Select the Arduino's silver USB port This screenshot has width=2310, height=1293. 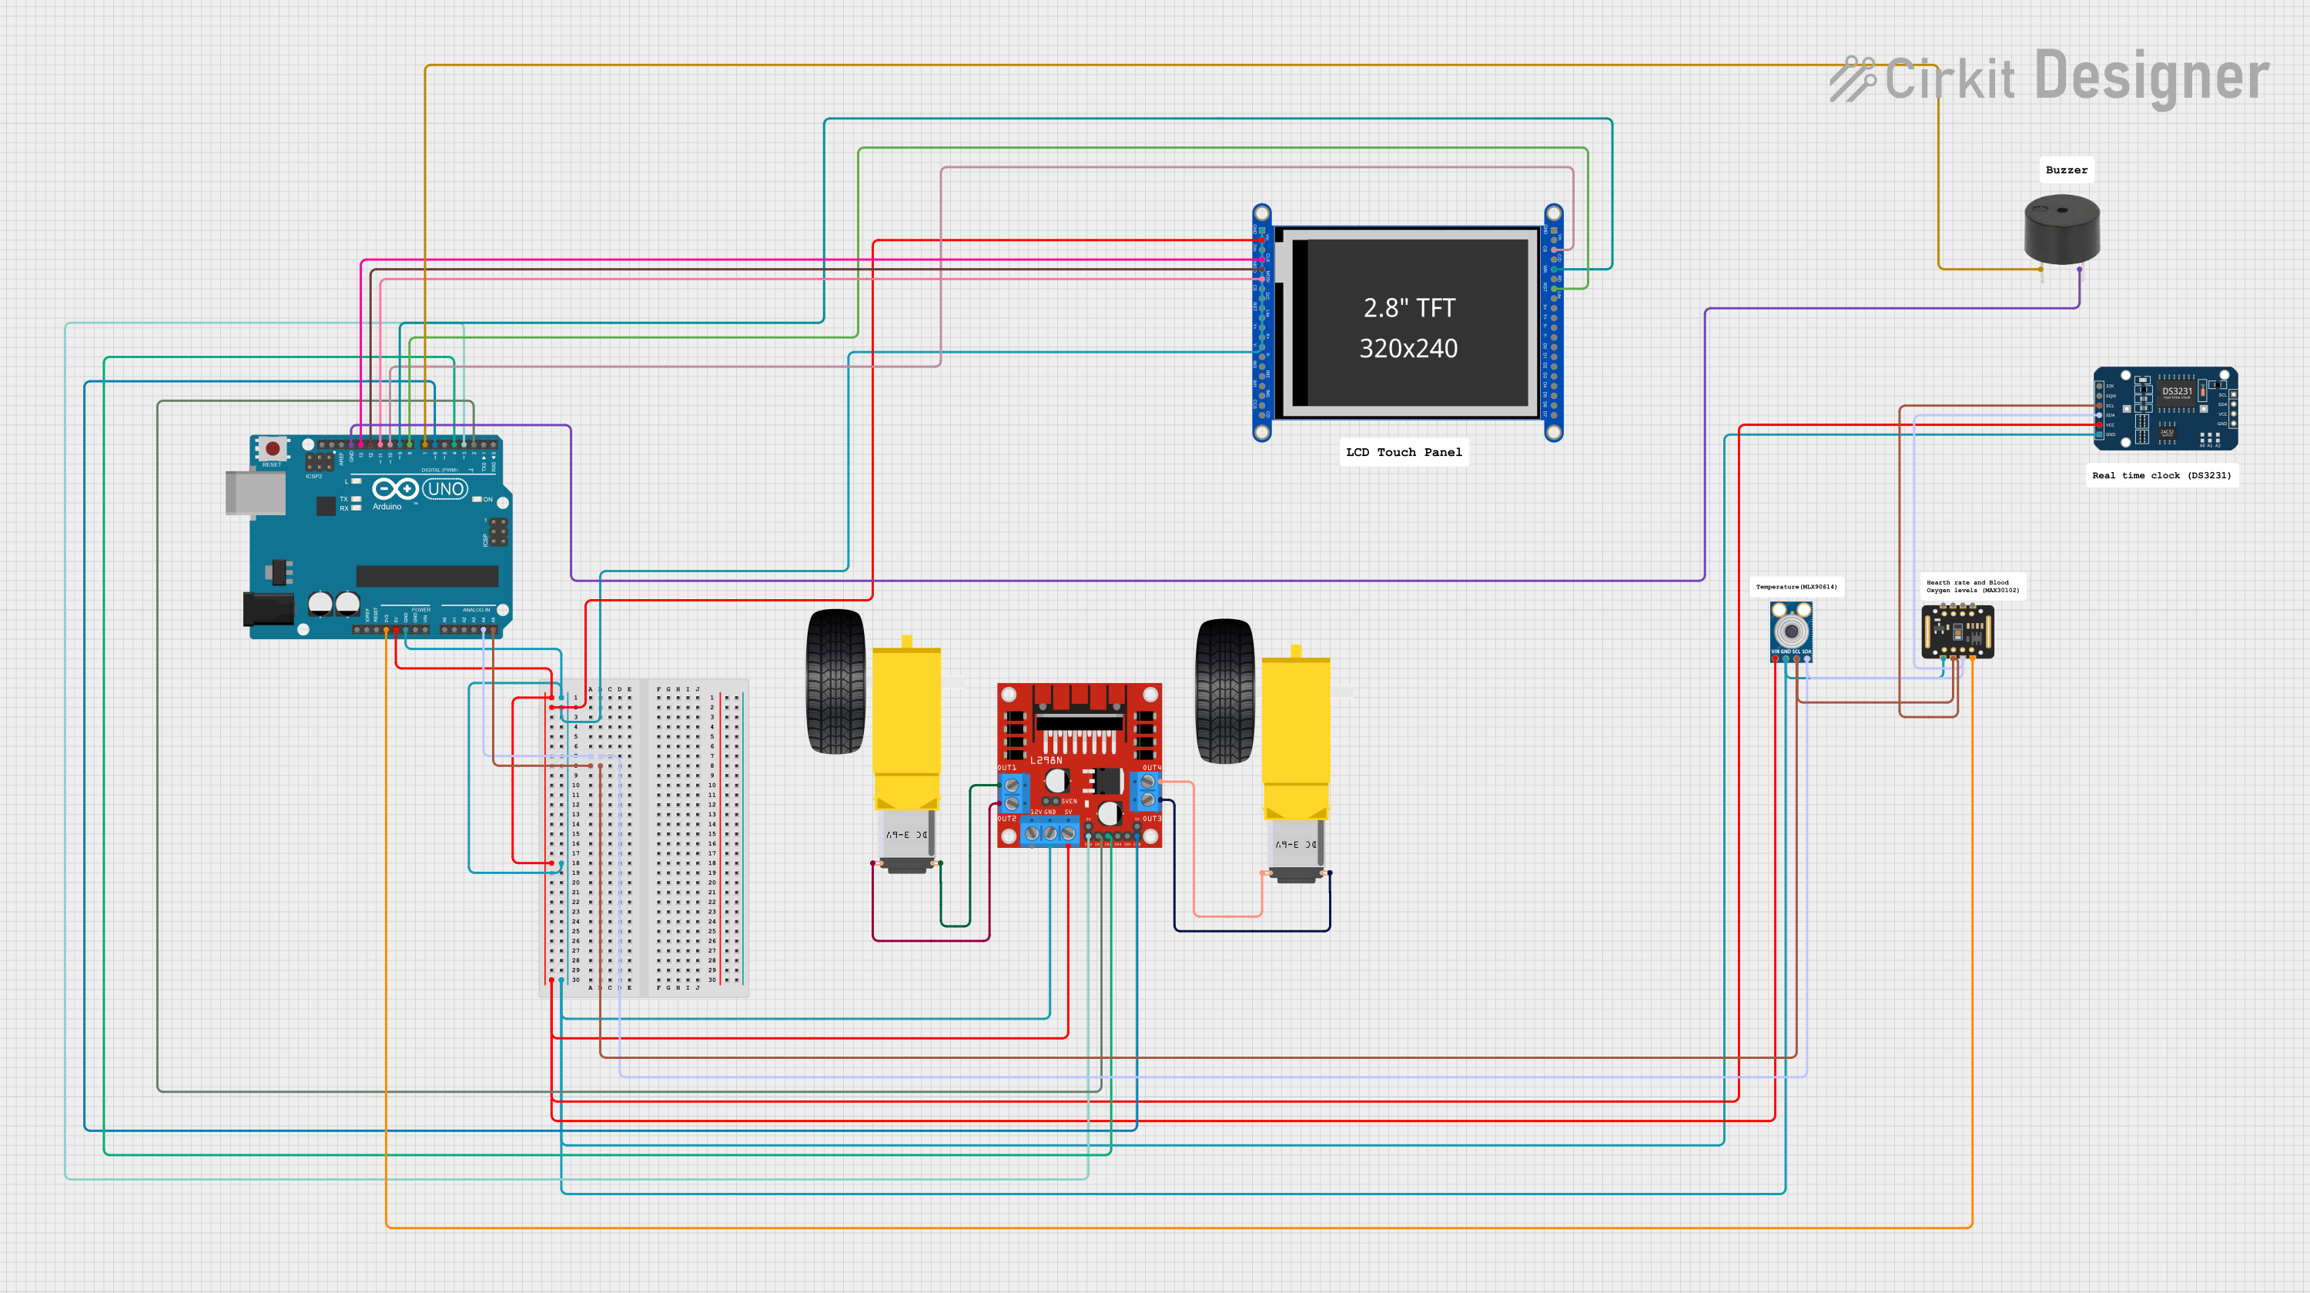coord(256,493)
